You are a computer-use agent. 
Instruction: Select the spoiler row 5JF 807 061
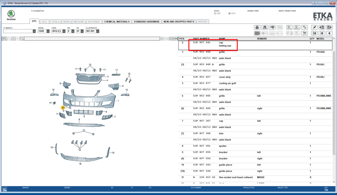[255, 146]
